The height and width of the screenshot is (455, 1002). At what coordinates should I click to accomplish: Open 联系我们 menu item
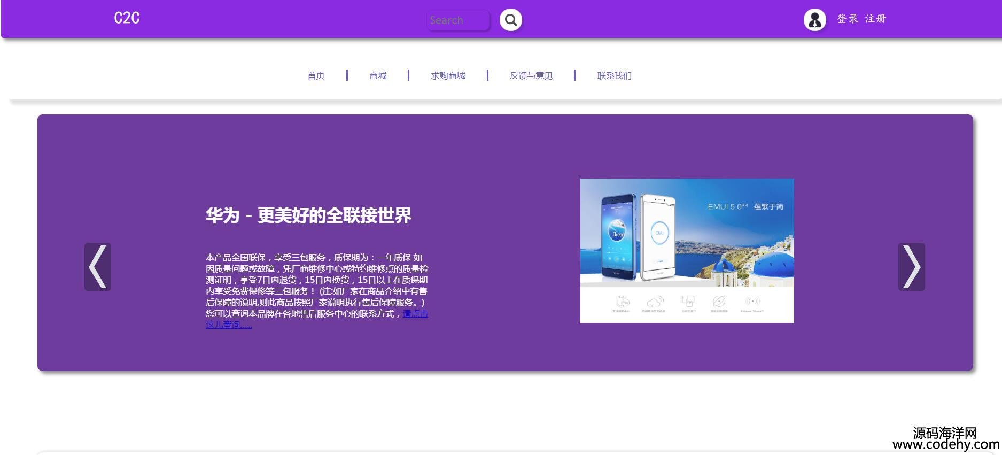(615, 75)
